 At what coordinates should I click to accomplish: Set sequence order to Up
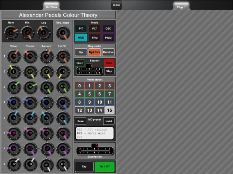click(x=81, y=52)
